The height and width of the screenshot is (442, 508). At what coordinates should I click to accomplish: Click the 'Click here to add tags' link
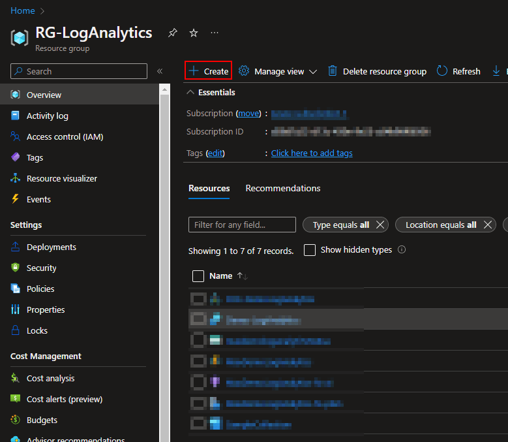(312, 153)
